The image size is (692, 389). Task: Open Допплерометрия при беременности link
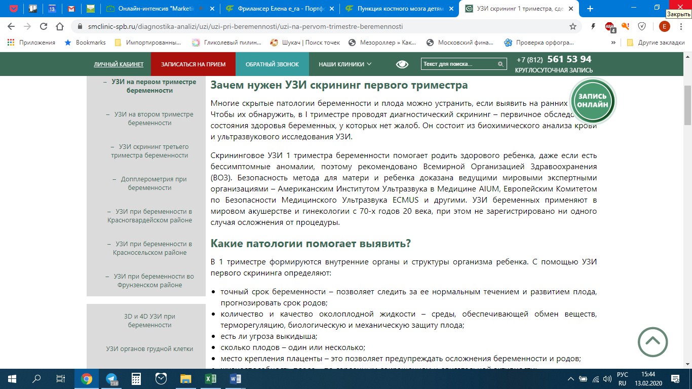[x=149, y=183]
